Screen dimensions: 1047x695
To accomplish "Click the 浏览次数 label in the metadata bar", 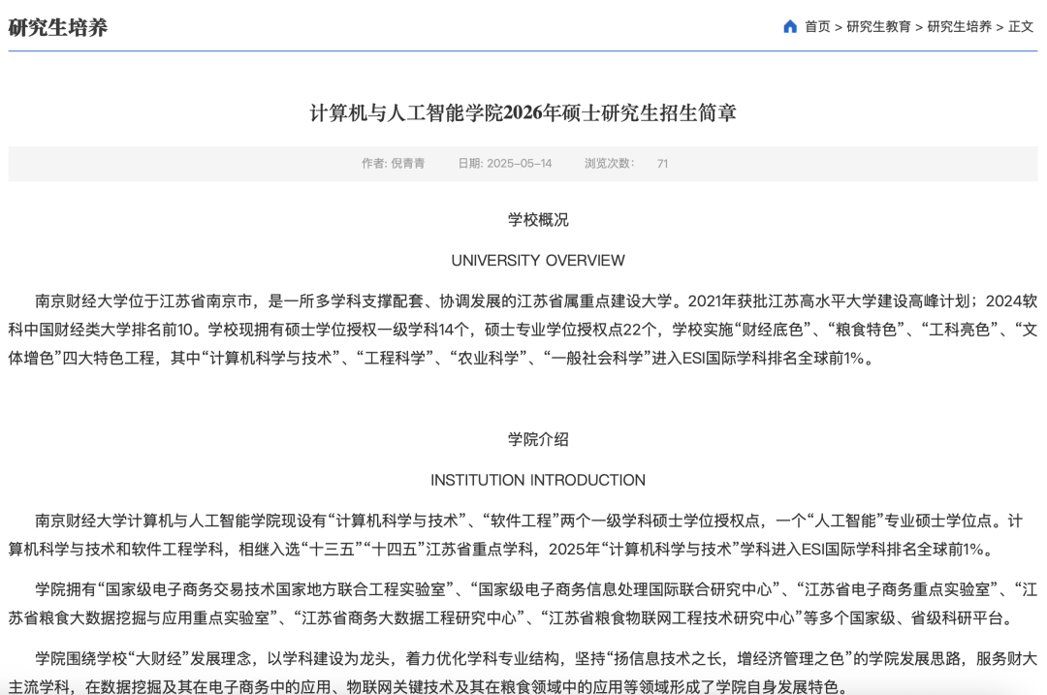I will pos(608,163).
